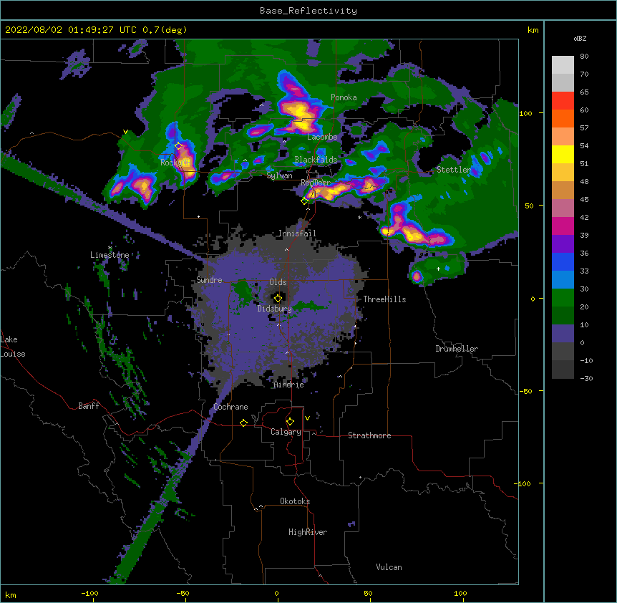Click the Banff label
617x603 pixels.
[x=89, y=406]
